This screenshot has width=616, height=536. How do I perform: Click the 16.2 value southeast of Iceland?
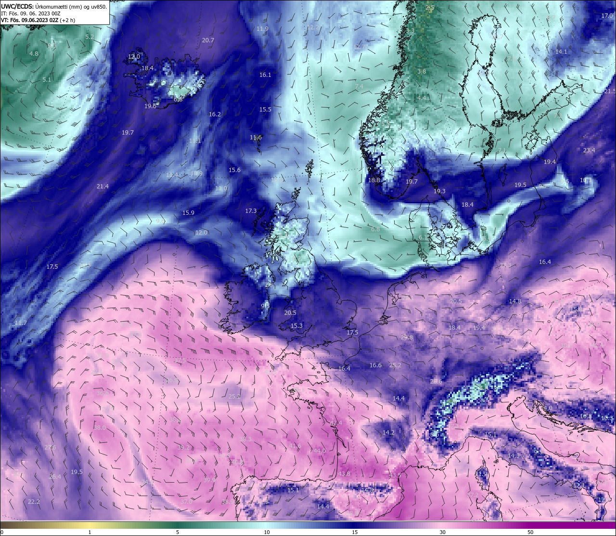click(215, 114)
